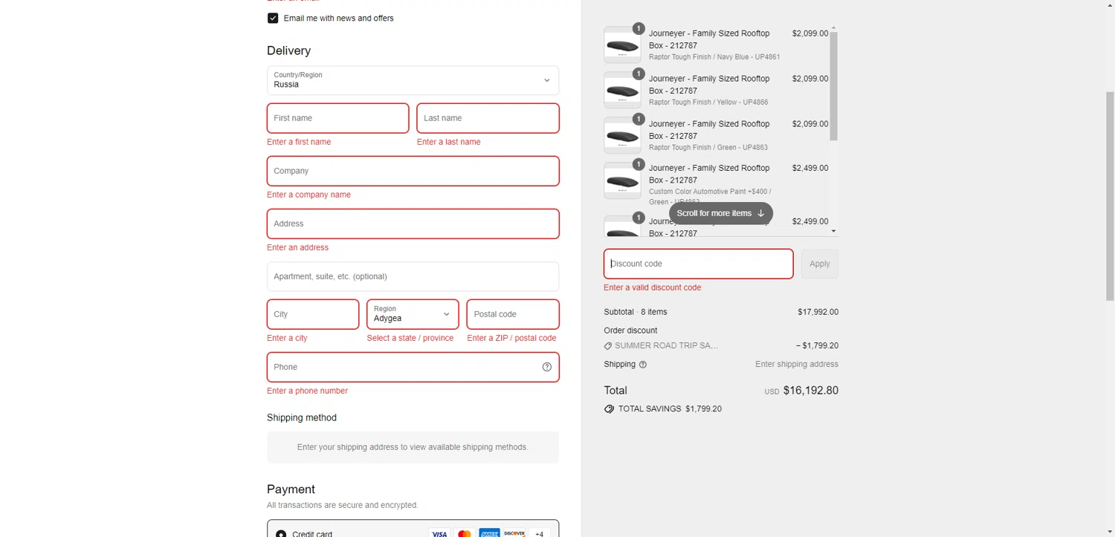
Task: Click the Select a state / province error
Action: tap(410, 338)
